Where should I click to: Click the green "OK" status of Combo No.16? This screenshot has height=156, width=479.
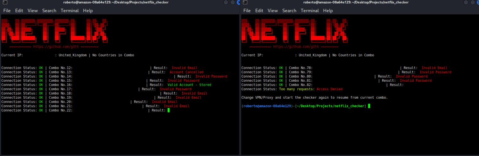[x=41, y=85]
